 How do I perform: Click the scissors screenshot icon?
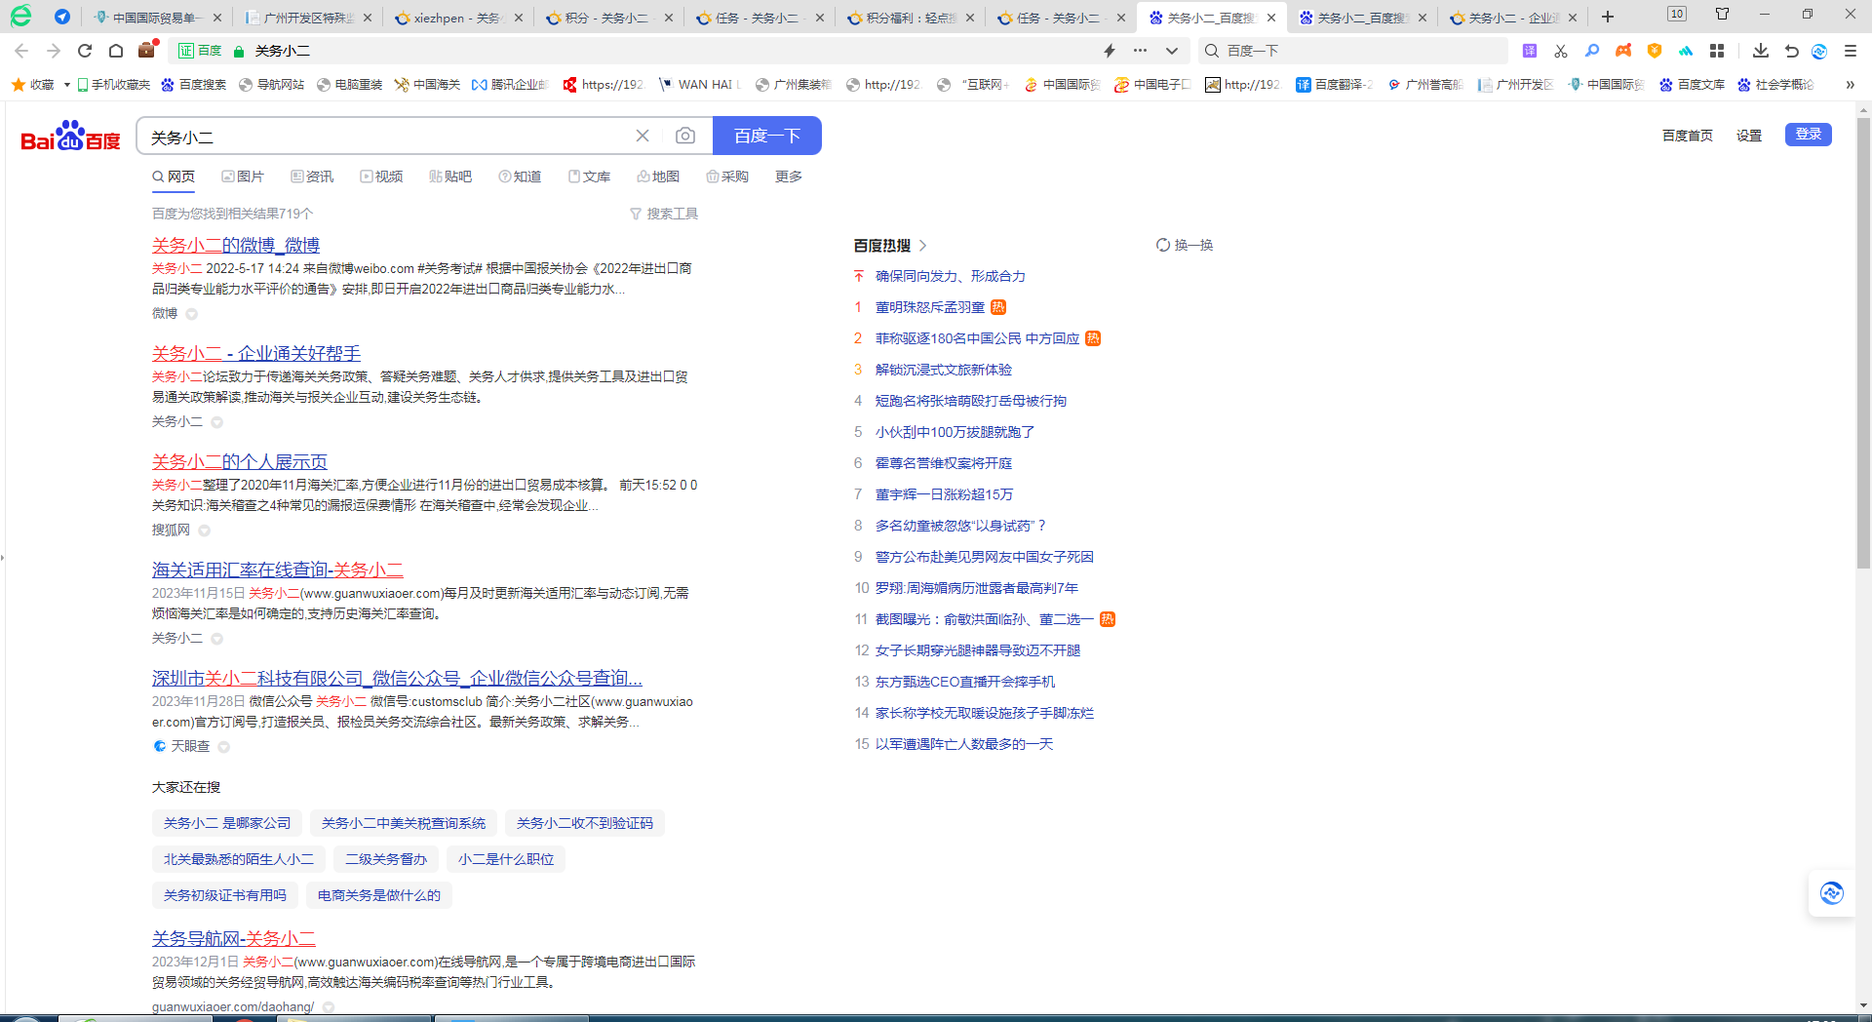[1561, 51]
